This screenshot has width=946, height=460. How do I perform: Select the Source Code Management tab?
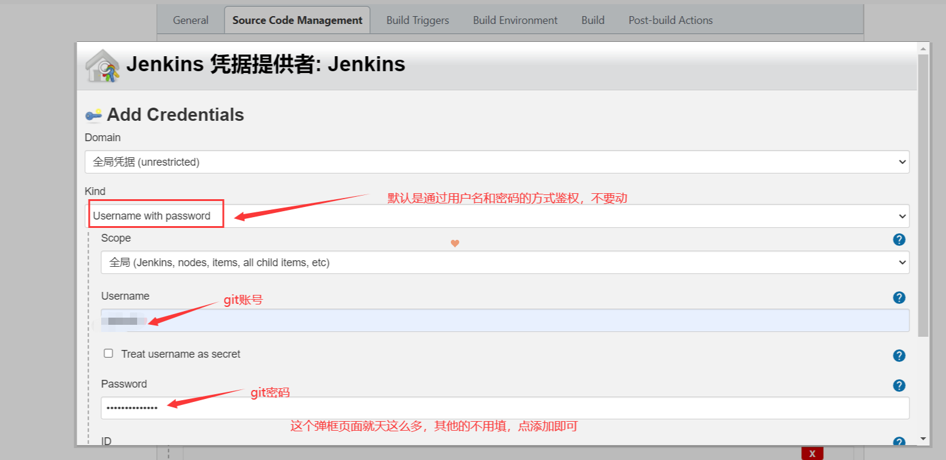tap(297, 20)
